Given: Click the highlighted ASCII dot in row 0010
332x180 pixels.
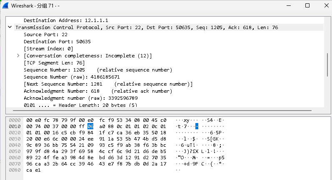Looking at the screenshot, I should click(x=197, y=126).
